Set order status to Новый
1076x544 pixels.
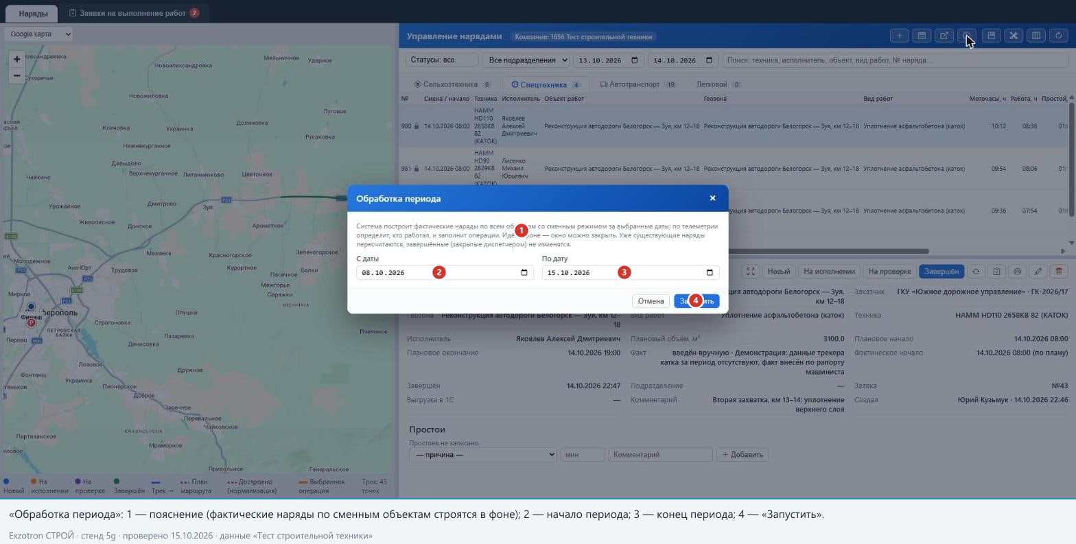[779, 272]
